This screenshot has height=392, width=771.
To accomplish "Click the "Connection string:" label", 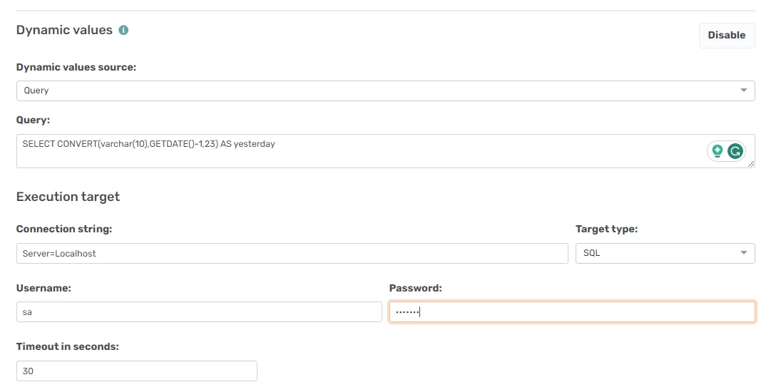I will pyautogui.click(x=64, y=229).
